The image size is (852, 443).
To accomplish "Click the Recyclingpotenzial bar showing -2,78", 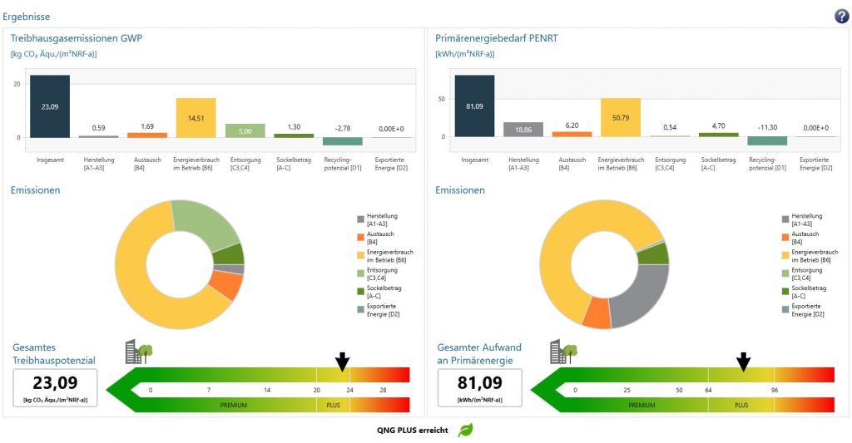I will (x=343, y=140).
